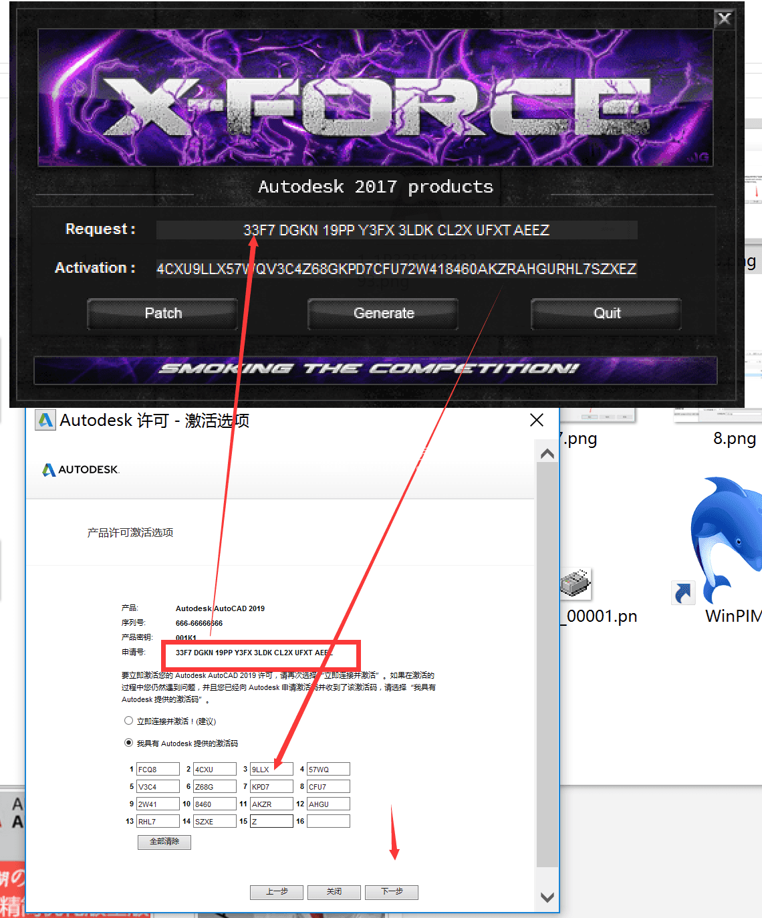Click the scroll-down arrow in the Autodesk dialog

click(547, 897)
